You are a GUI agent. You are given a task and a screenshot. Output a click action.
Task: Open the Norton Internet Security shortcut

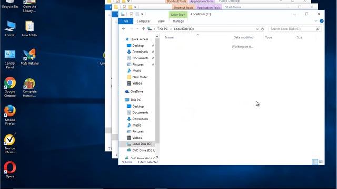pyautogui.click(x=10, y=143)
